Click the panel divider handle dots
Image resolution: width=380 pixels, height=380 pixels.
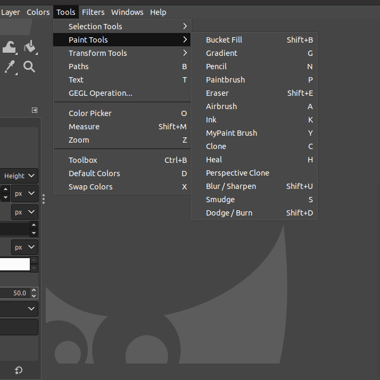(x=44, y=199)
